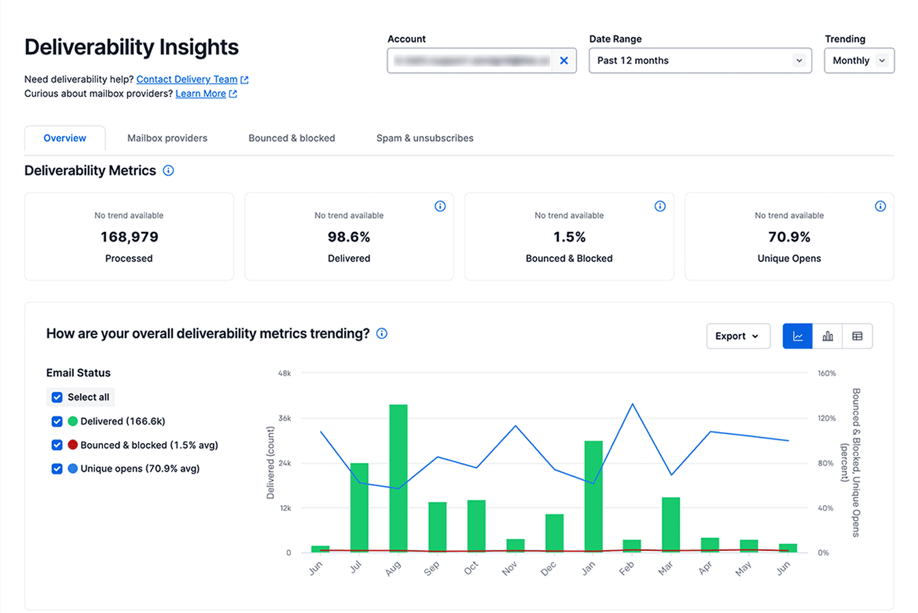Screen dimensions: 918x613
Task: Switch to line chart view
Action: 797,336
